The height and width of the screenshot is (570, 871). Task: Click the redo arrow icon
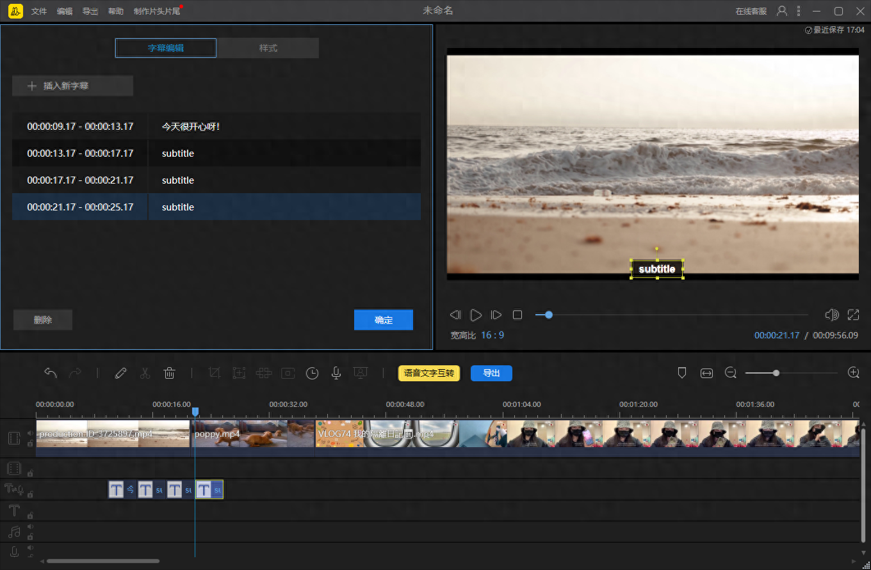pyautogui.click(x=75, y=373)
